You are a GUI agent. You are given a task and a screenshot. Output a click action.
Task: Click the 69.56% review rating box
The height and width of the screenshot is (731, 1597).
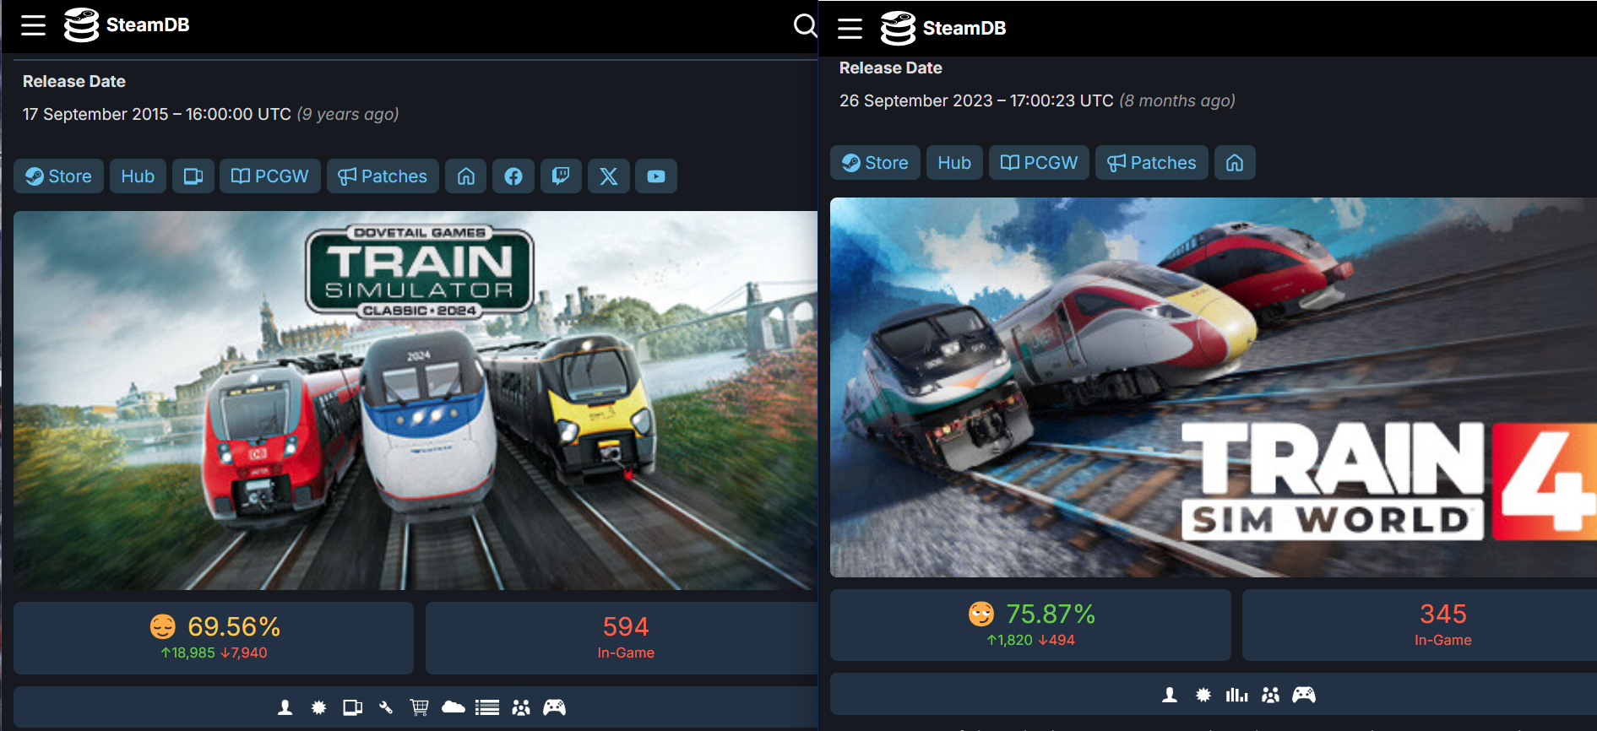(x=214, y=638)
